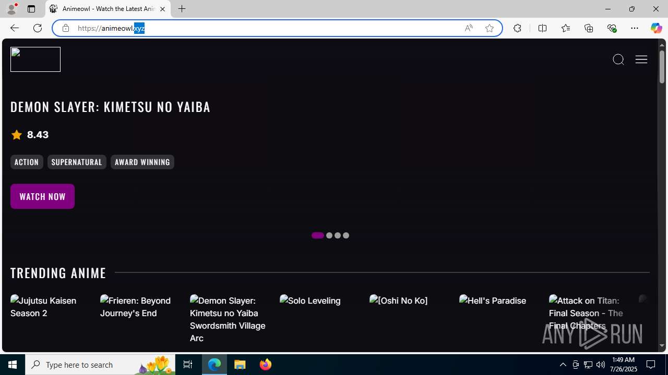
Task: Switch to third carousel slide dot
Action: point(338,235)
